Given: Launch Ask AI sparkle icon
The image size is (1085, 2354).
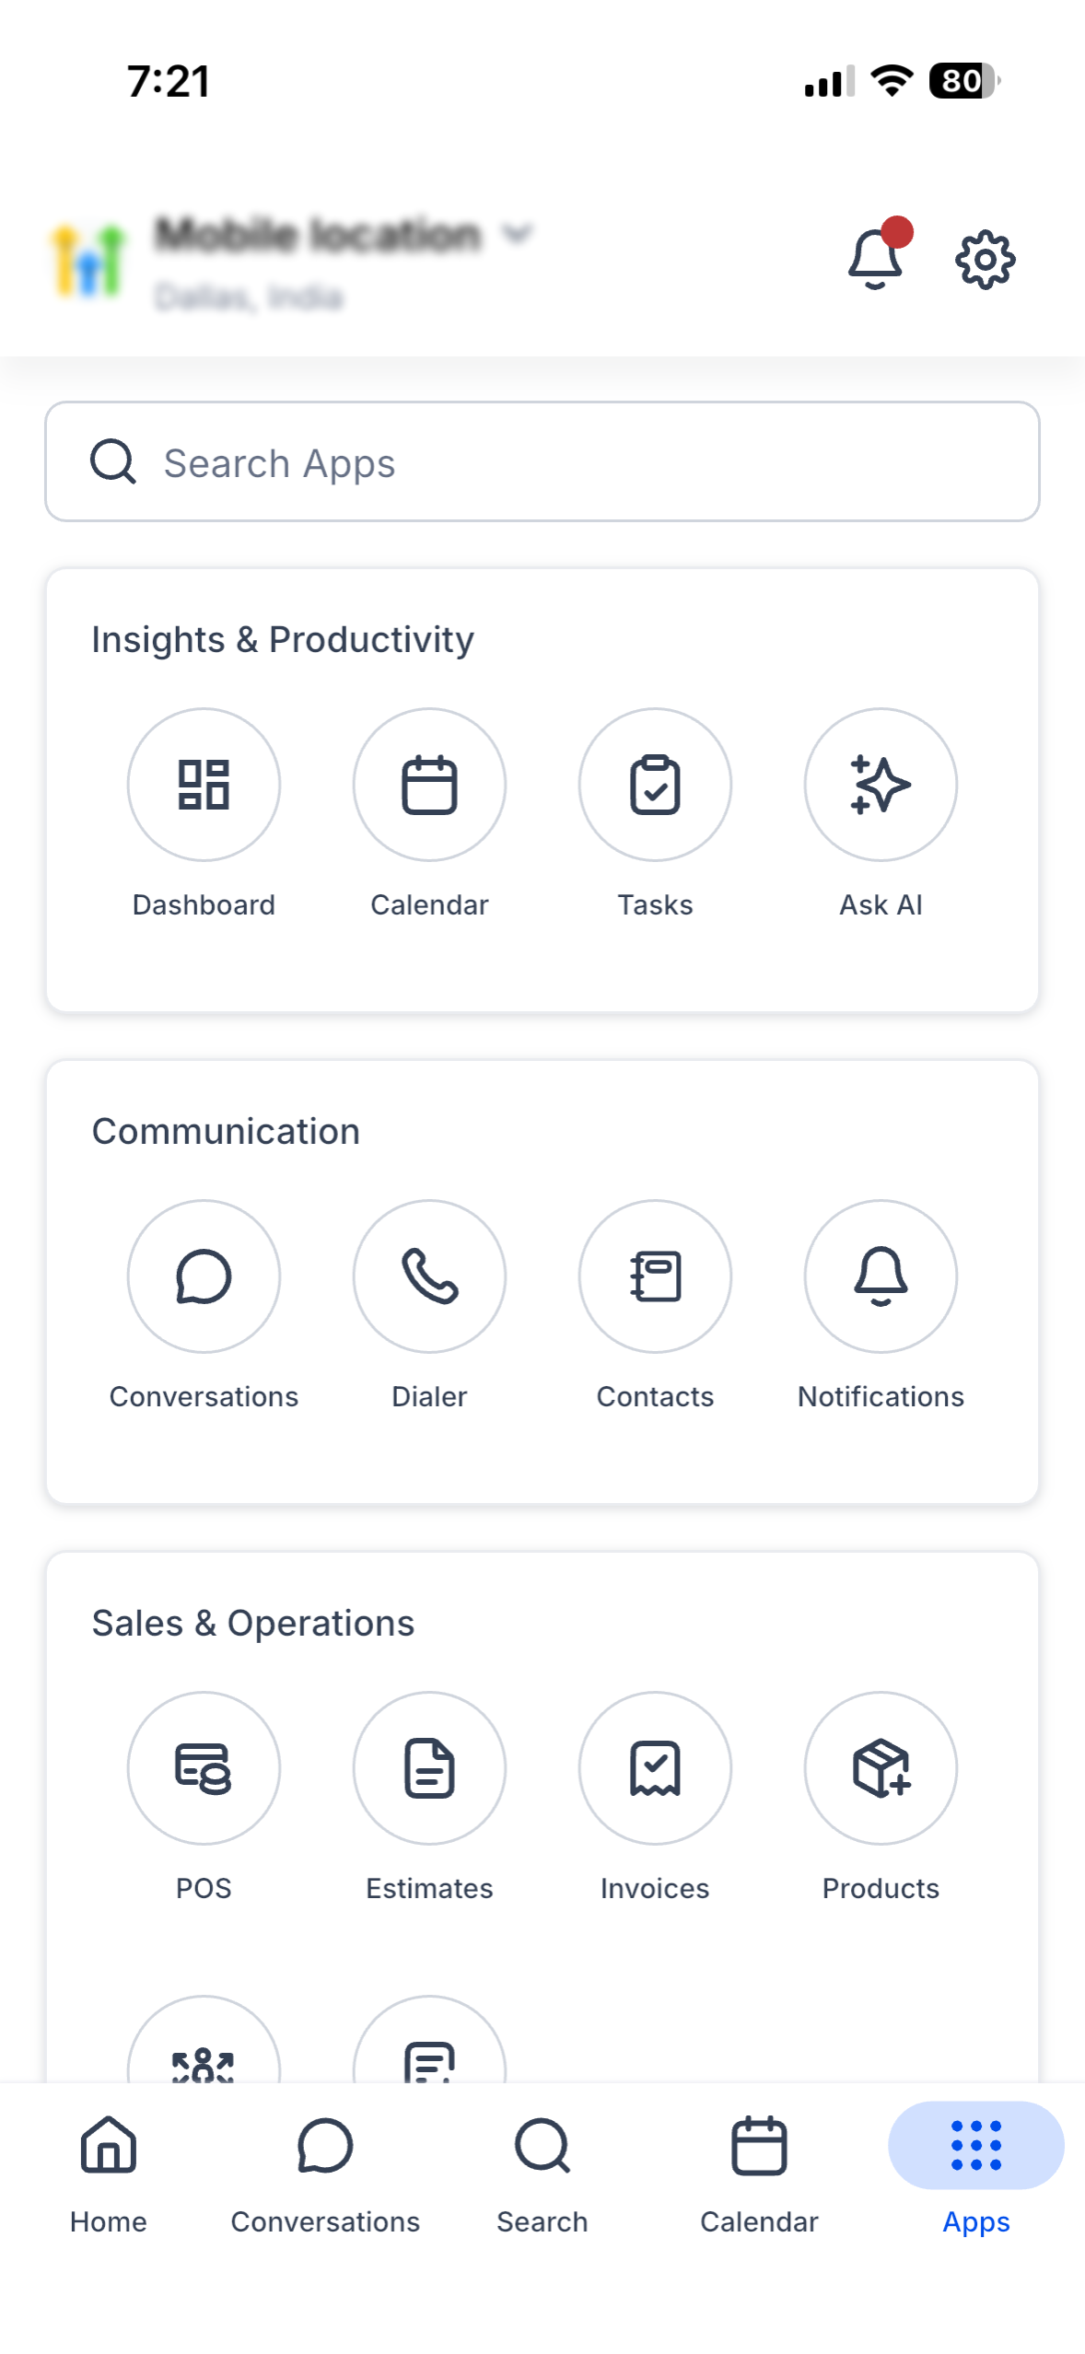Looking at the screenshot, I should coord(881,785).
